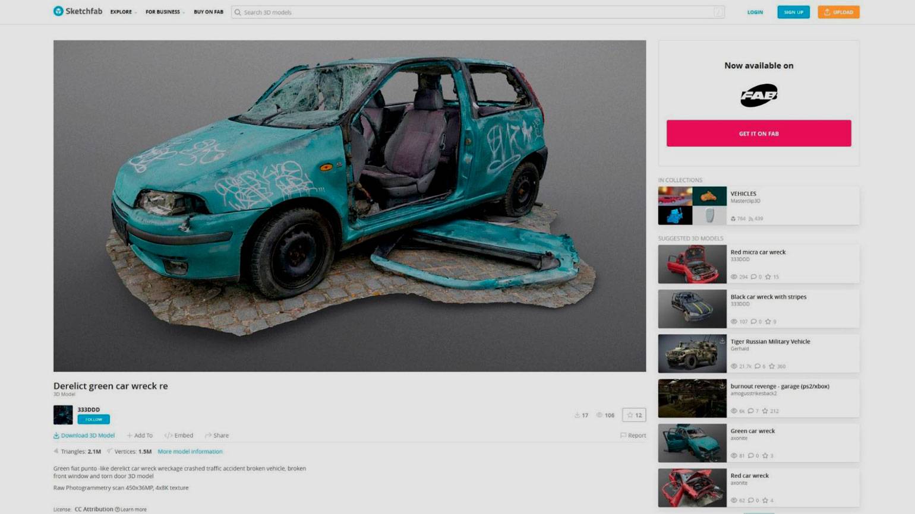Click the star like button showing 12
Screen dimensions: 915x514
(634, 415)
